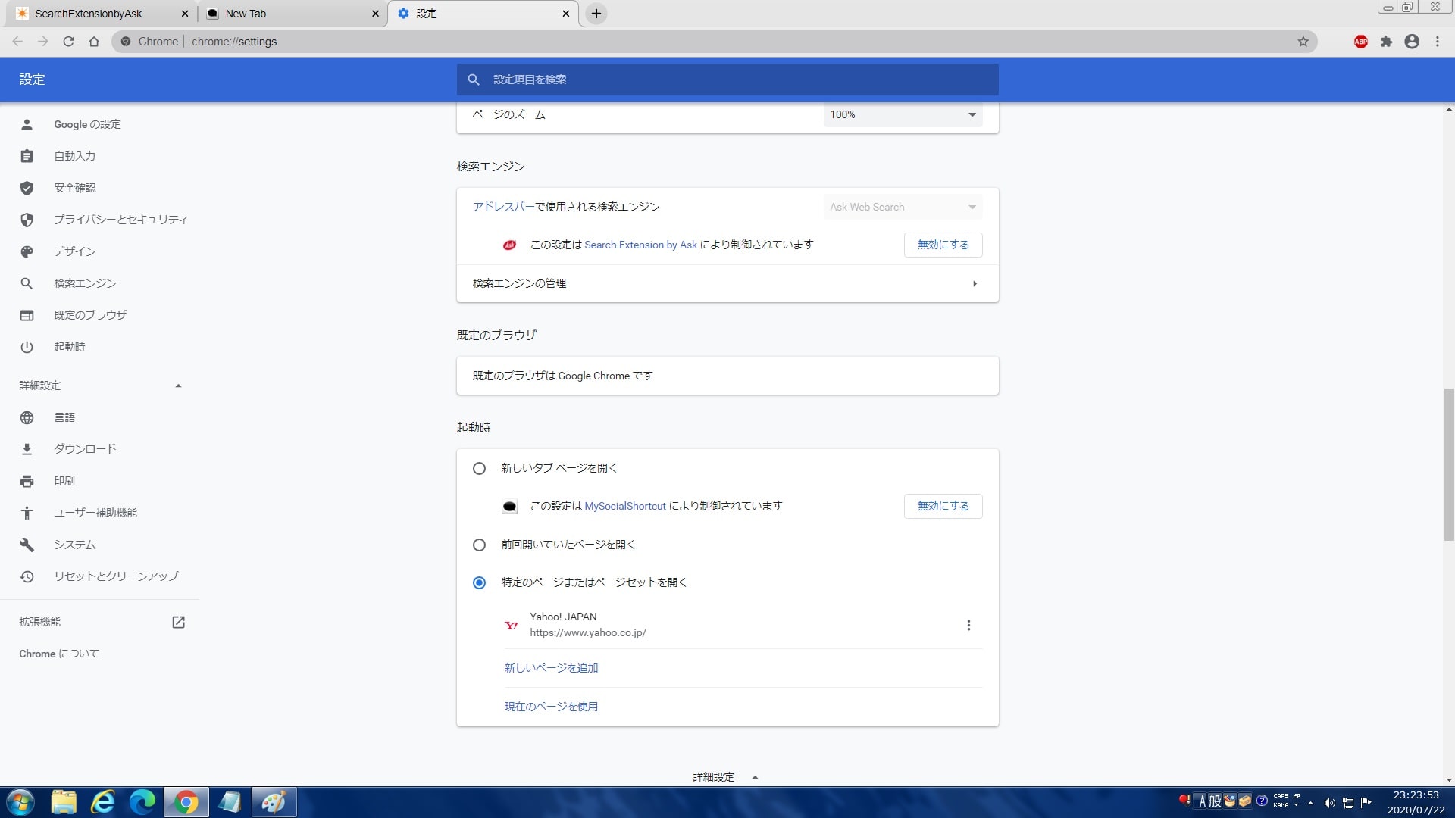This screenshot has height=818, width=1455.
Task: Click 新しいページを追加 link
Action: [x=551, y=668]
